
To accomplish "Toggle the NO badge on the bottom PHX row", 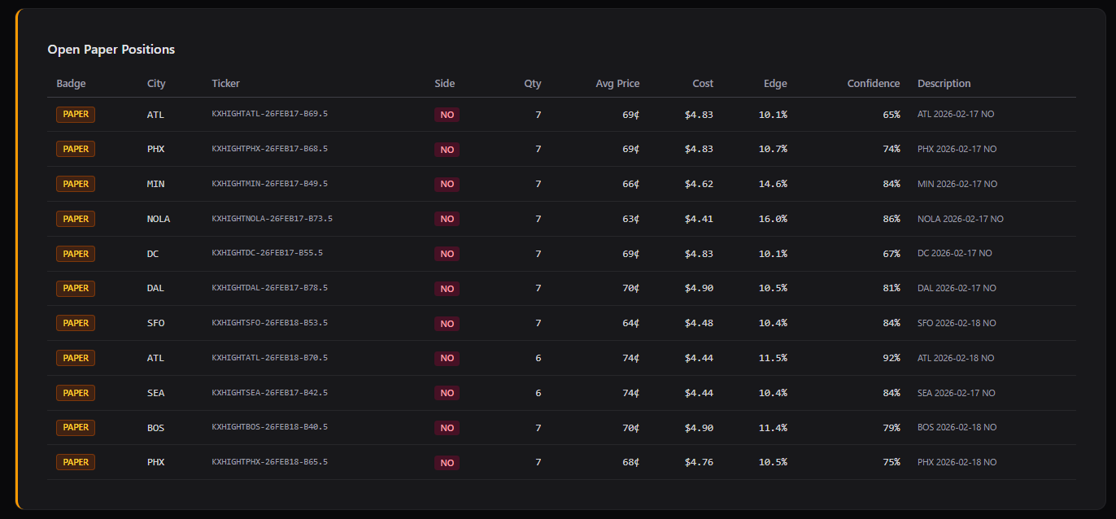I will pyautogui.click(x=447, y=462).
